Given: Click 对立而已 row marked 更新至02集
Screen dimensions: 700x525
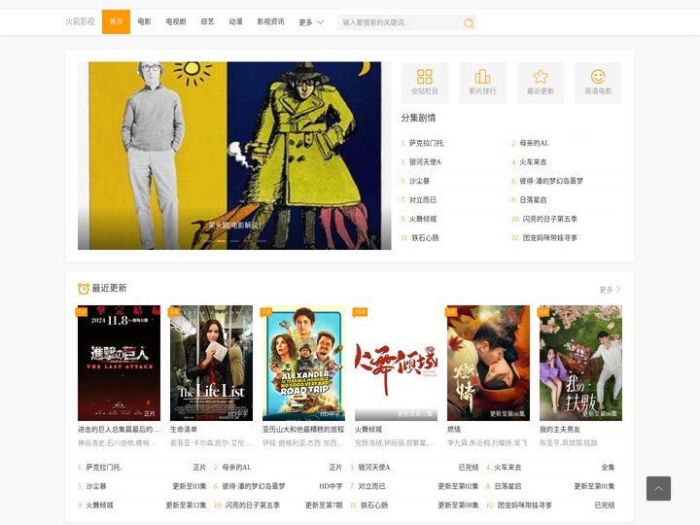Looking at the screenshot, I should (414, 486).
